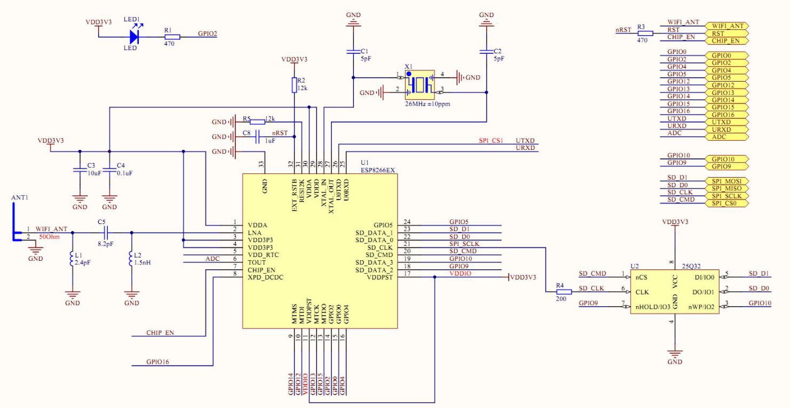
Task: Click the ADC yellow port tag
Action: [x=727, y=137]
